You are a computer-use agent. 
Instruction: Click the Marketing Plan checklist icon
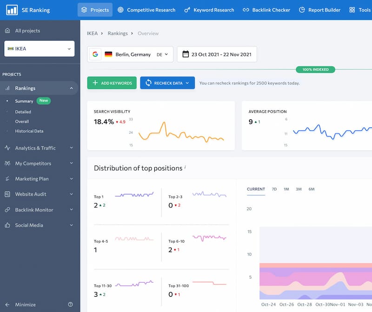(x=7, y=179)
